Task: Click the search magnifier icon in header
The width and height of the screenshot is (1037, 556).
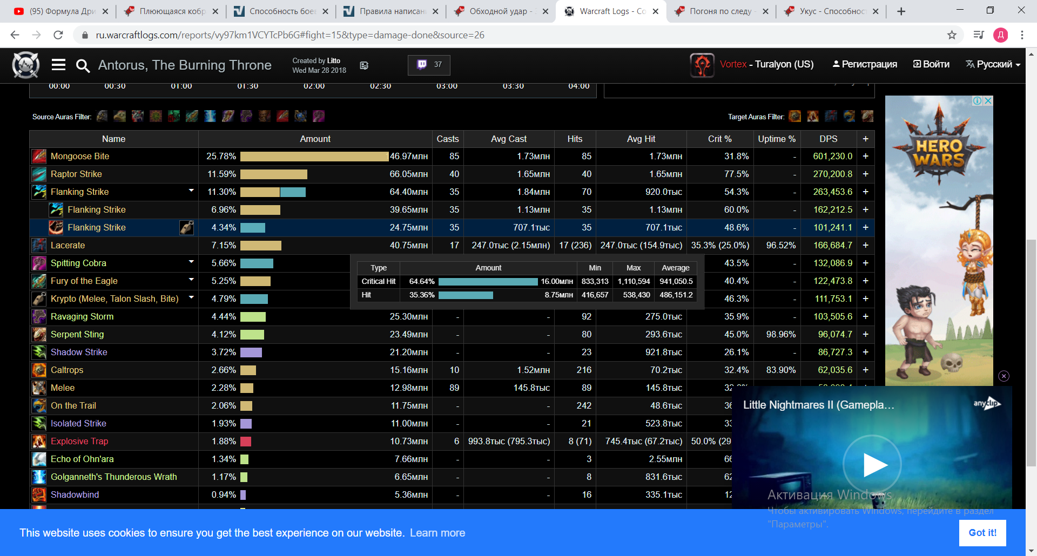Action: click(x=83, y=66)
